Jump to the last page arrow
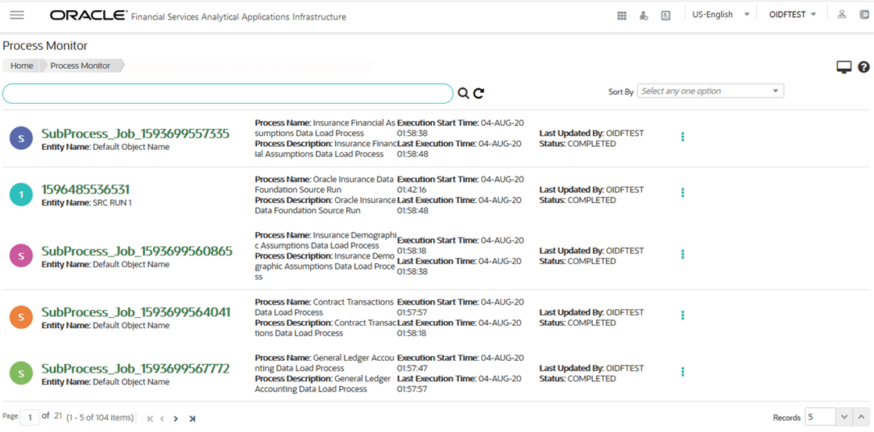874x432 pixels. (191, 419)
